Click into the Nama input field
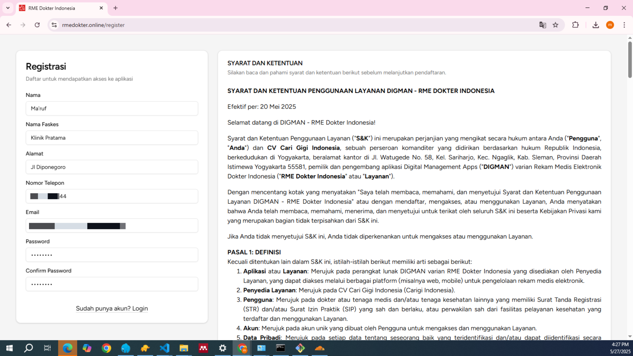 (112, 108)
